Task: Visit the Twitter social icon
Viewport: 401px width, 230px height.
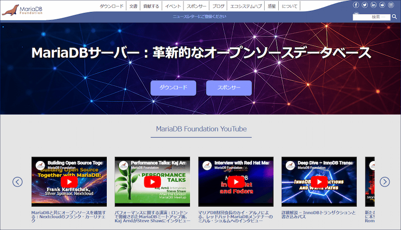Action: pos(365,5)
